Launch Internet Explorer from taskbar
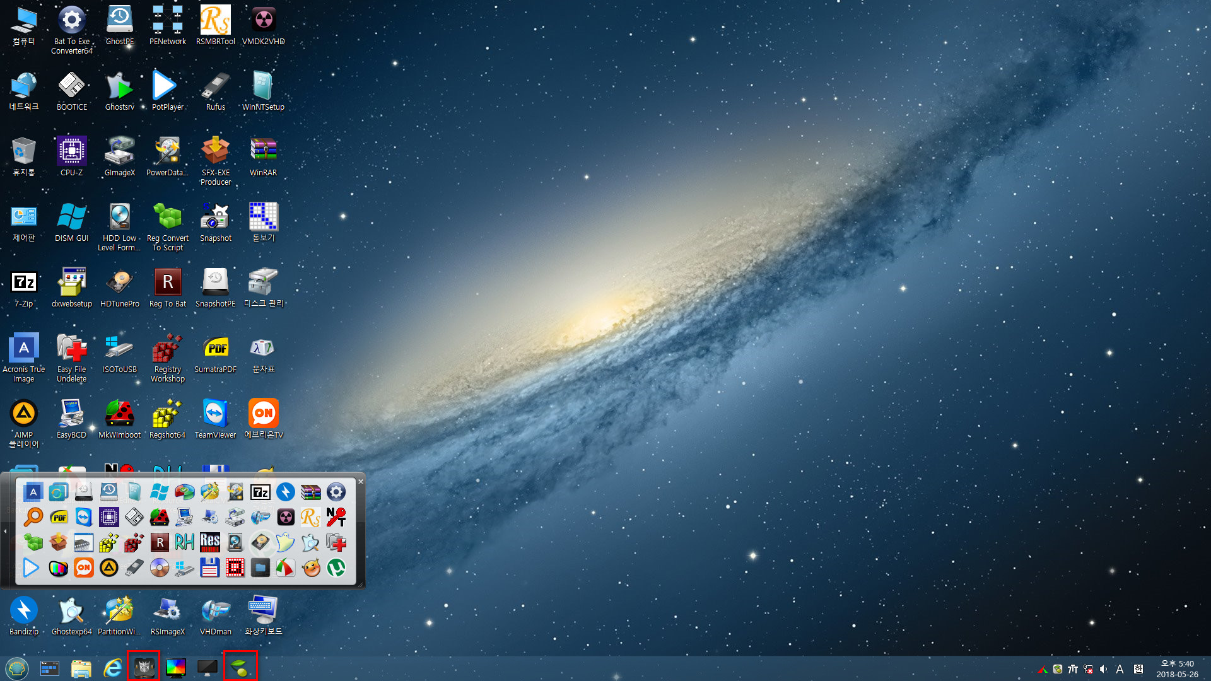The image size is (1211, 681). click(x=113, y=668)
